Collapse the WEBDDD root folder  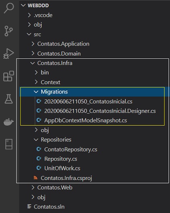(23, 5)
